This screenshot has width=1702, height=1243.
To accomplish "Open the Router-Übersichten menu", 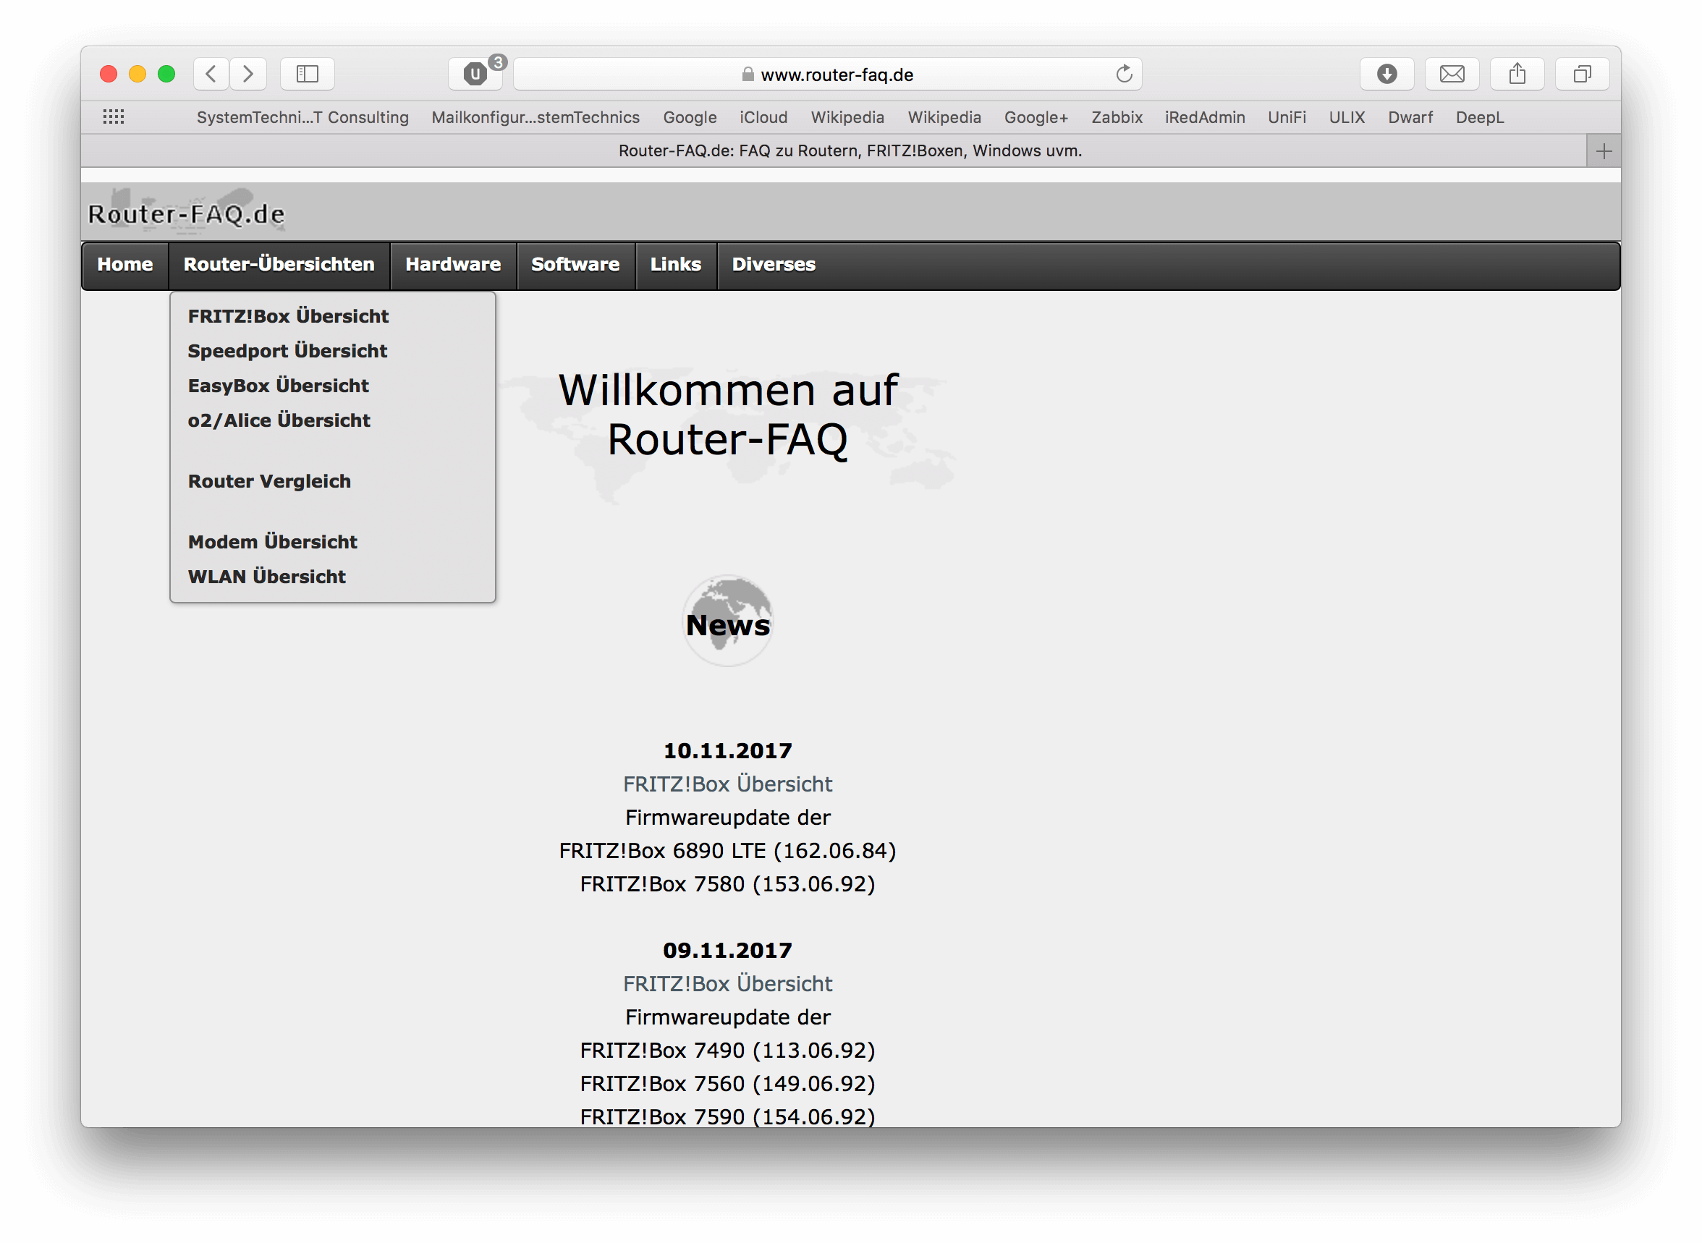I will pos(279,265).
